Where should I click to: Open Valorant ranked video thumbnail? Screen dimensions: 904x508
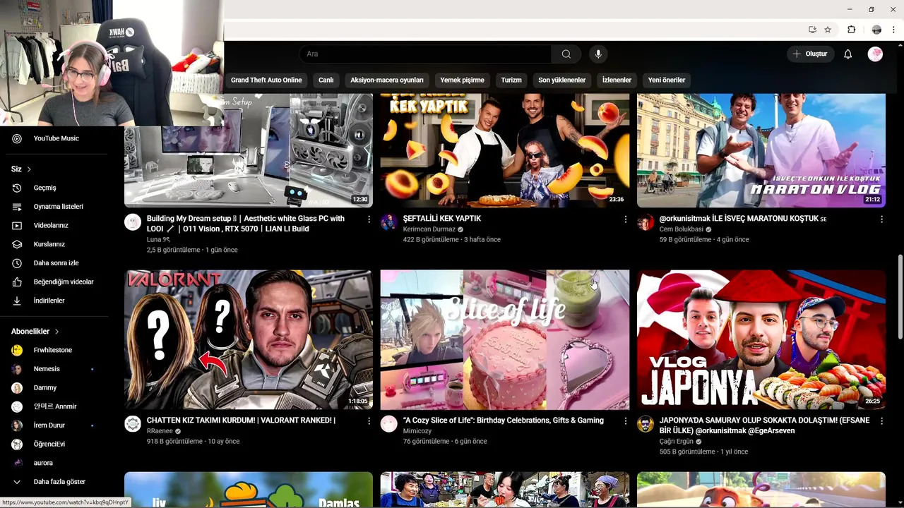point(249,339)
